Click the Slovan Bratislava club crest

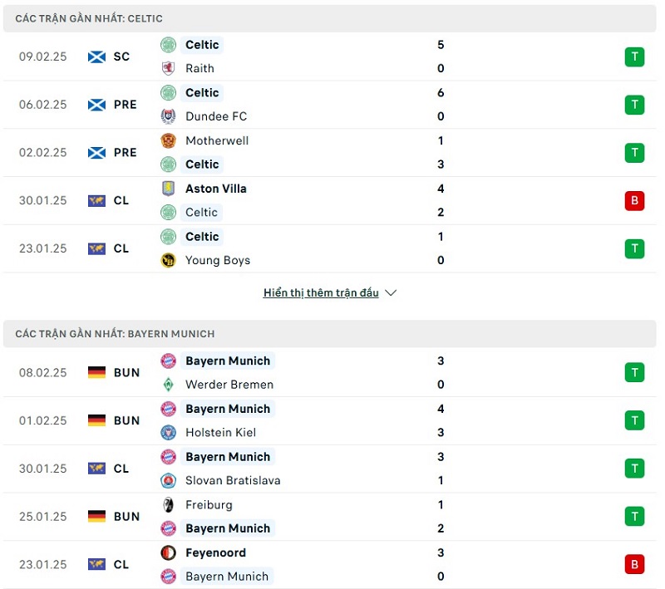(x=169, y=481)
